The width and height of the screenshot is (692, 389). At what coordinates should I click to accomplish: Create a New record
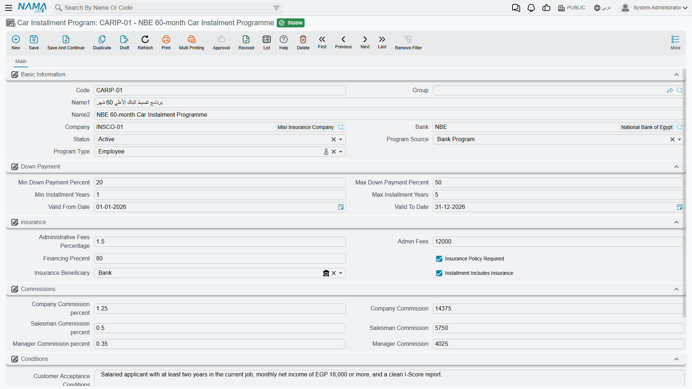(16, 43)
